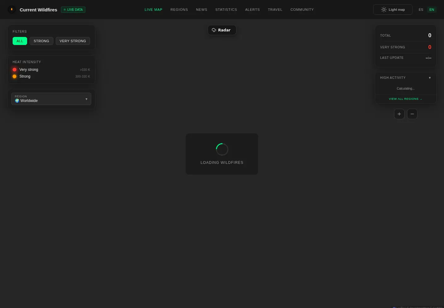
Task: Click the TOTAL count value
Action: click(430, 35)
